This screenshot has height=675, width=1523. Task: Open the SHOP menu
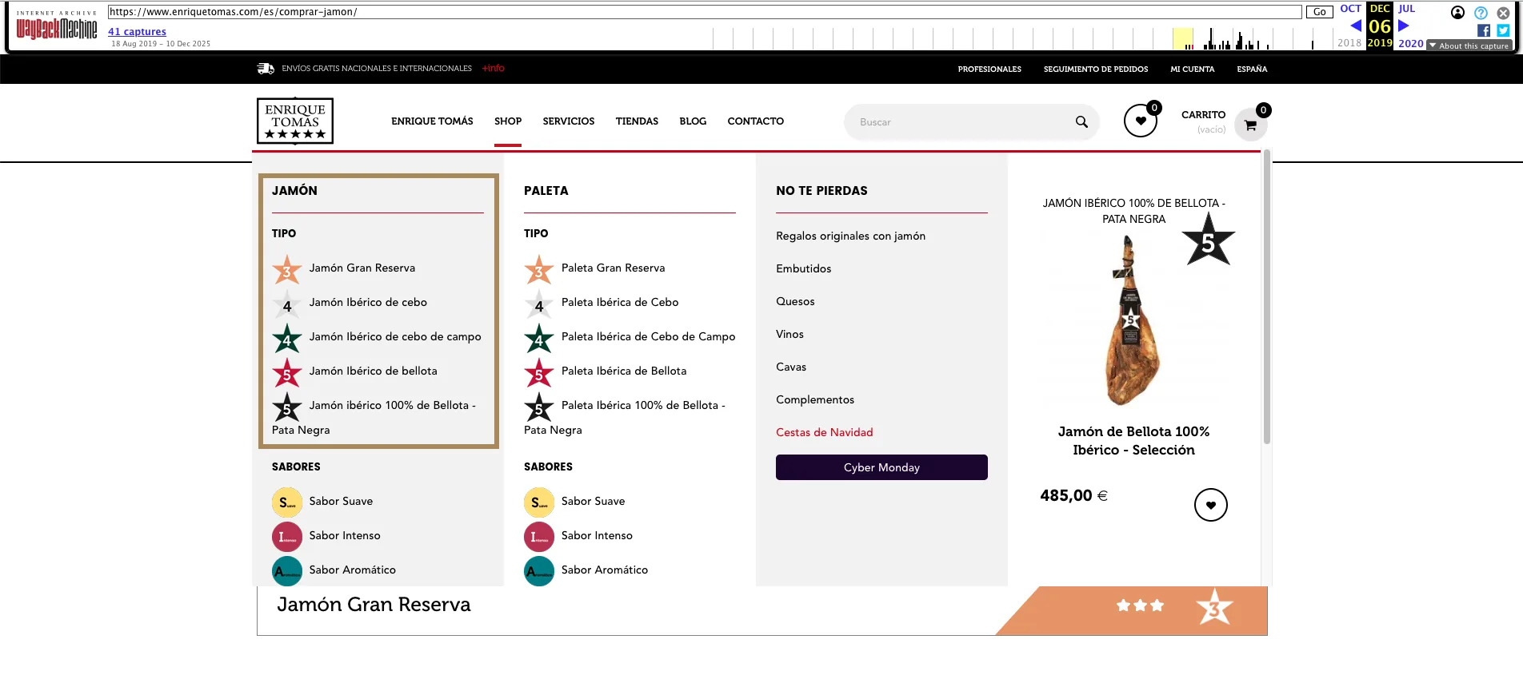pos(508,121)
